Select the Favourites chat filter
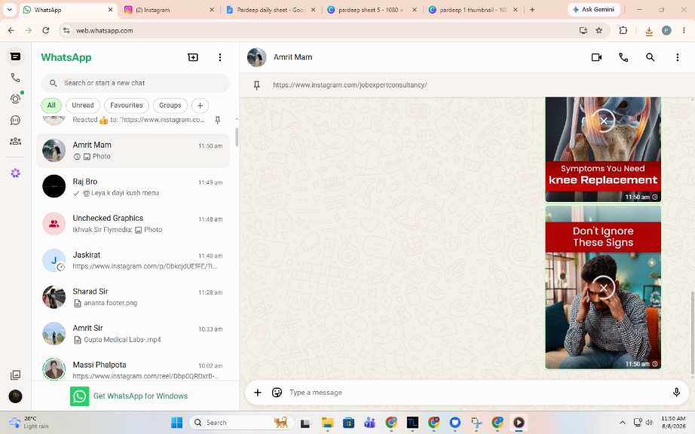Screen dimensions: 695x434 click(127, 105)
